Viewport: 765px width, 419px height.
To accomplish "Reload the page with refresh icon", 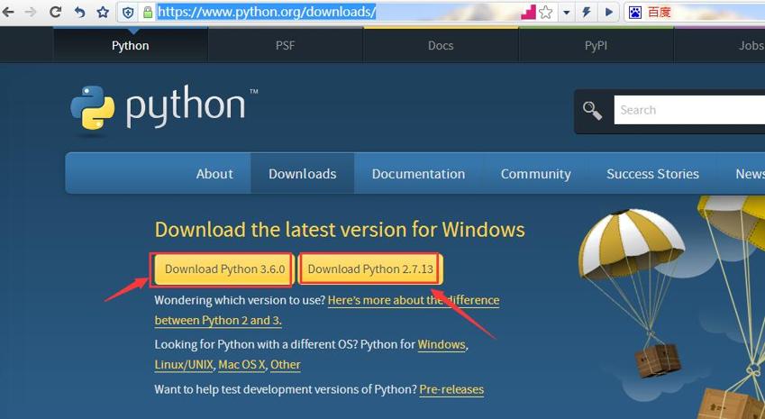I will point(55,12).
